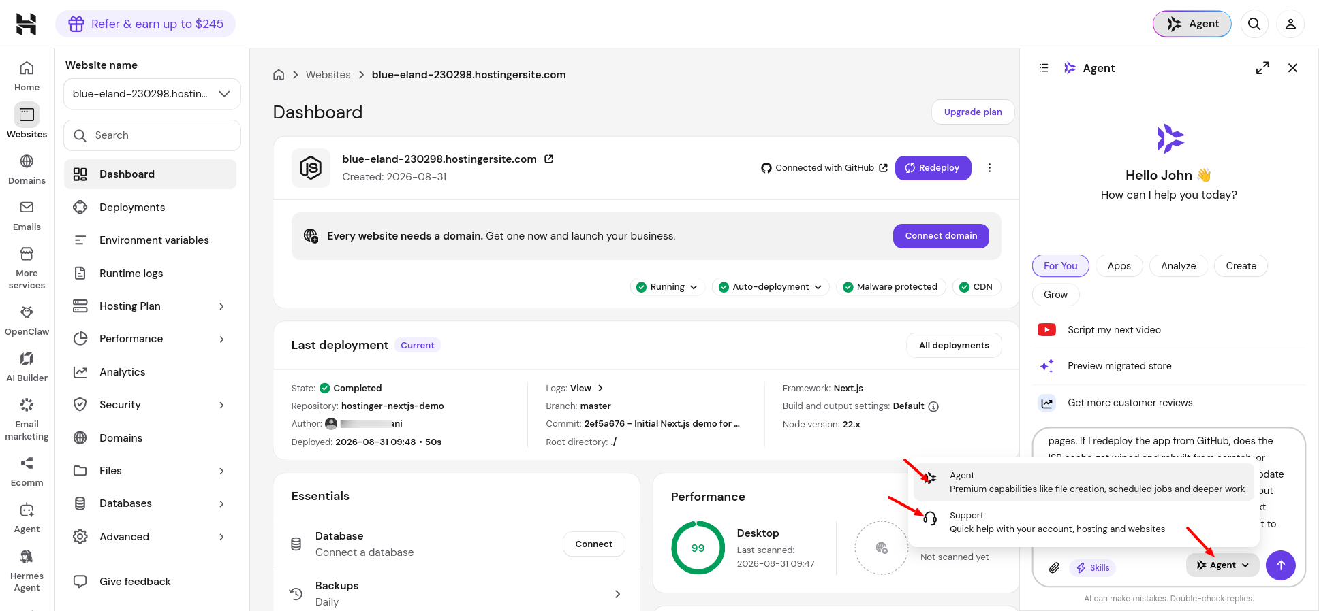The width and height of the screenshot is (1319, 611).
Task: Click the sidebar Search field
Action: tap(152, 135)
